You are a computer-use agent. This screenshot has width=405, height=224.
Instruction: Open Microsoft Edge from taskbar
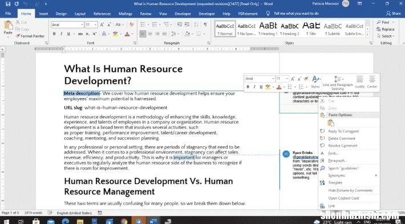coord(66,221)
